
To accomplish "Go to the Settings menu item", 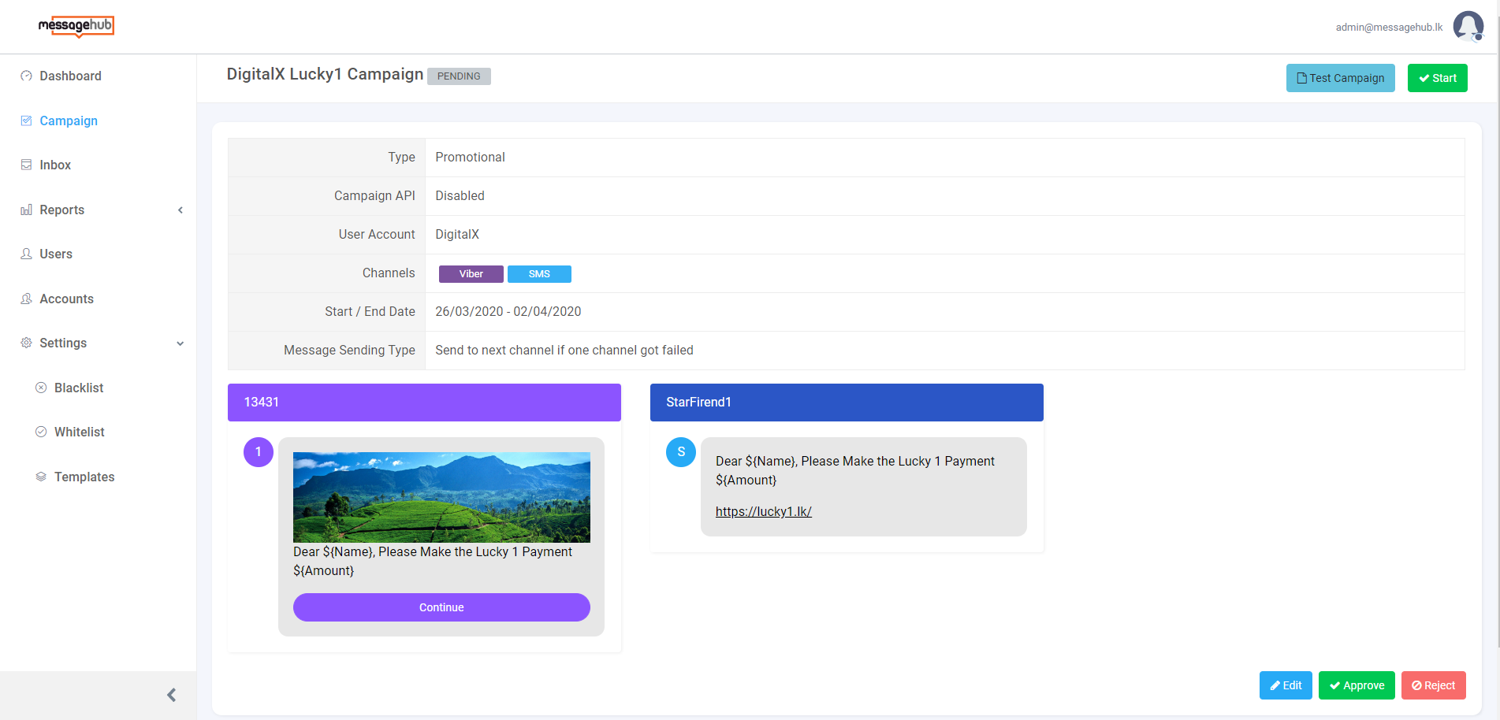I will 63,343.
